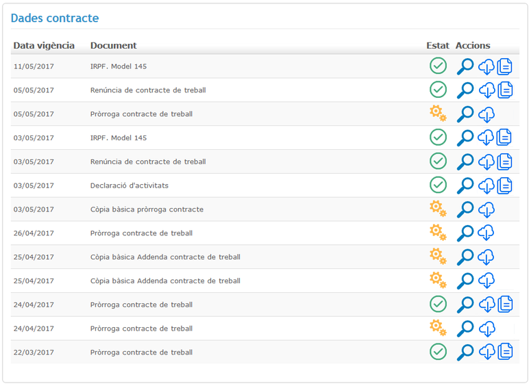Image resolution: width=531 pixels, height=388 pixels.
Task: Click the "Document" column header
Action: click(113, 46)
